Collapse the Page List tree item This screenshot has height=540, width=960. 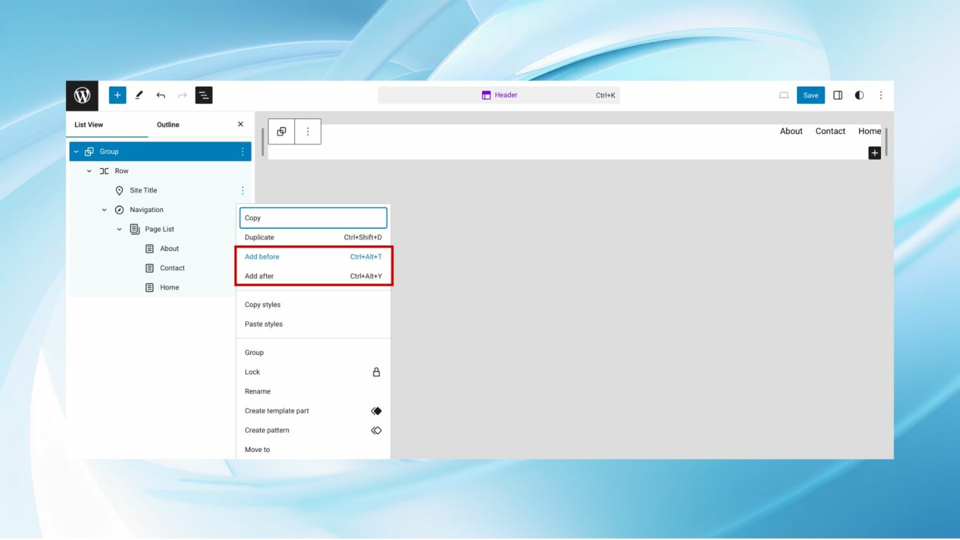pos(119,229)
